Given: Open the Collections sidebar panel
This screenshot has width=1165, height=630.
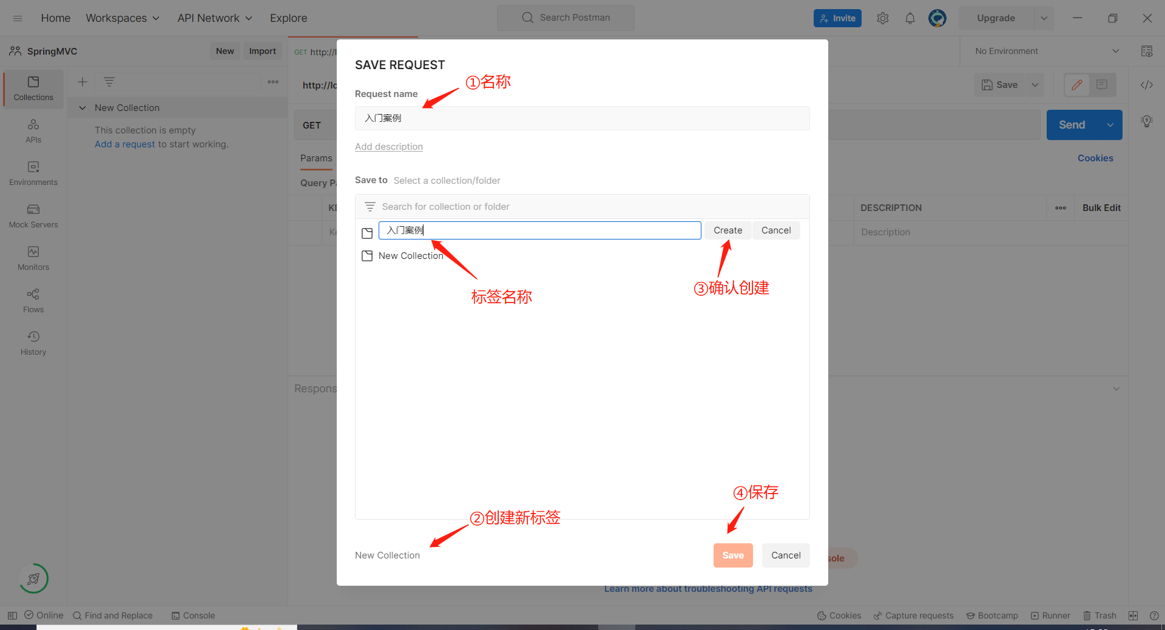Looking at the screenshot, I should point(33,89).
